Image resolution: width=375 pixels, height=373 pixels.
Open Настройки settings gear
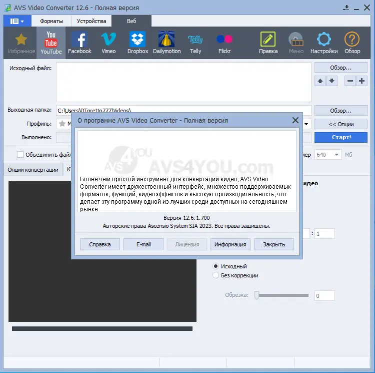(x=324, y=43)
